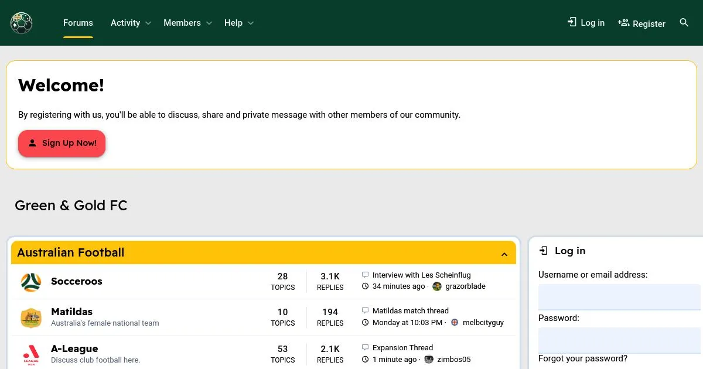Click the username grazorblade
Screen dimensions: 703x369
465,286
